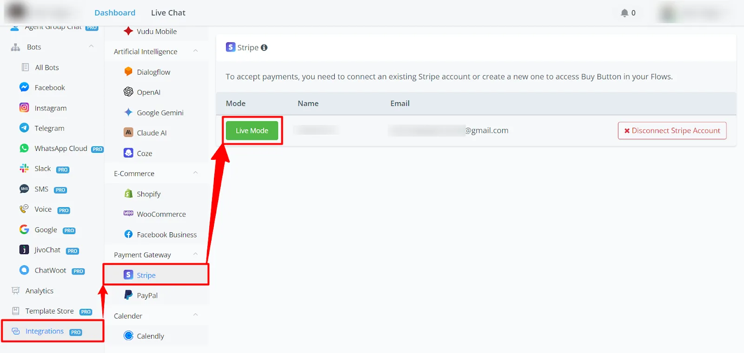The height and width of the screenshot is (353, 744).
Task: Click the Mode column header
Action: (236, 103)
